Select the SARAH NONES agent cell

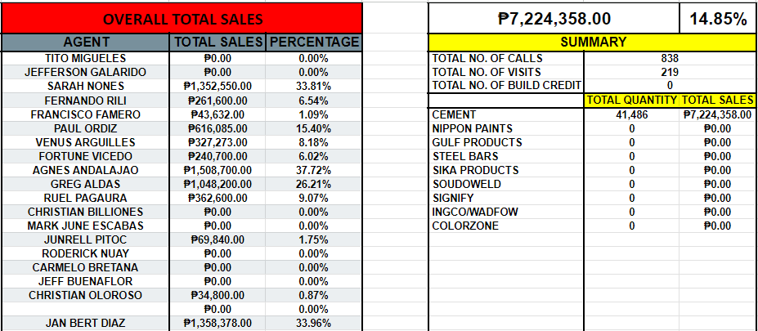[85, 86]
